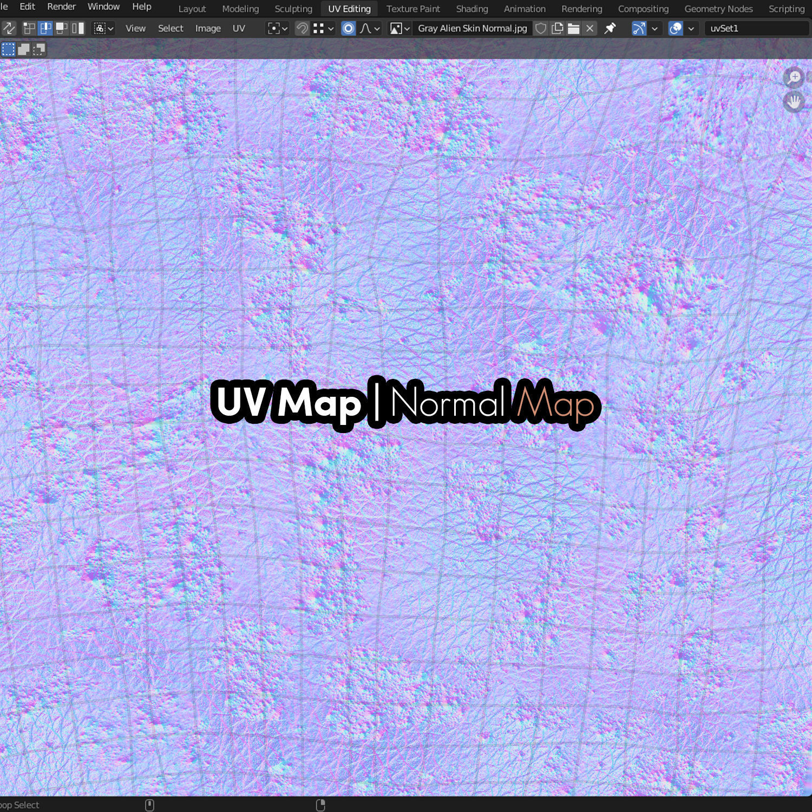
Task: Toggle UV sync selection arrows icon
Action: pyautogui.click(x=9, y=28)
